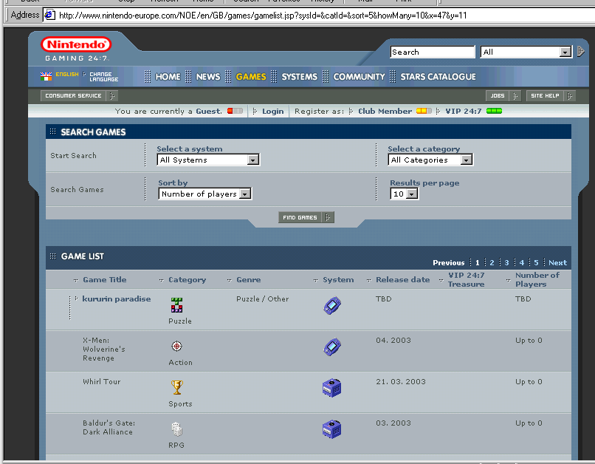Click Number of Players column header
Image resolution: width=595 pixels, height=464 pixels.
point(537,280)
